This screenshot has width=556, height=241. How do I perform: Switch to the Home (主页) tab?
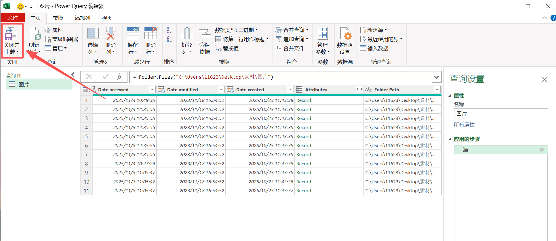36,18
